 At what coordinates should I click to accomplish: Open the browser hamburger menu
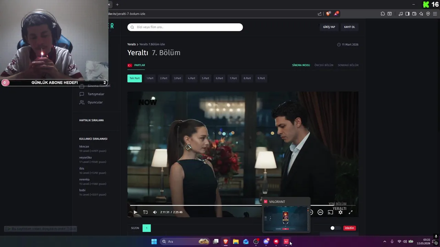(x=435, y=14)
